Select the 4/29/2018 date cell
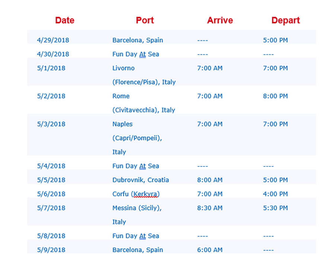Image resolution: width=335 pixels, height=256 pixels. click(53, 40)
